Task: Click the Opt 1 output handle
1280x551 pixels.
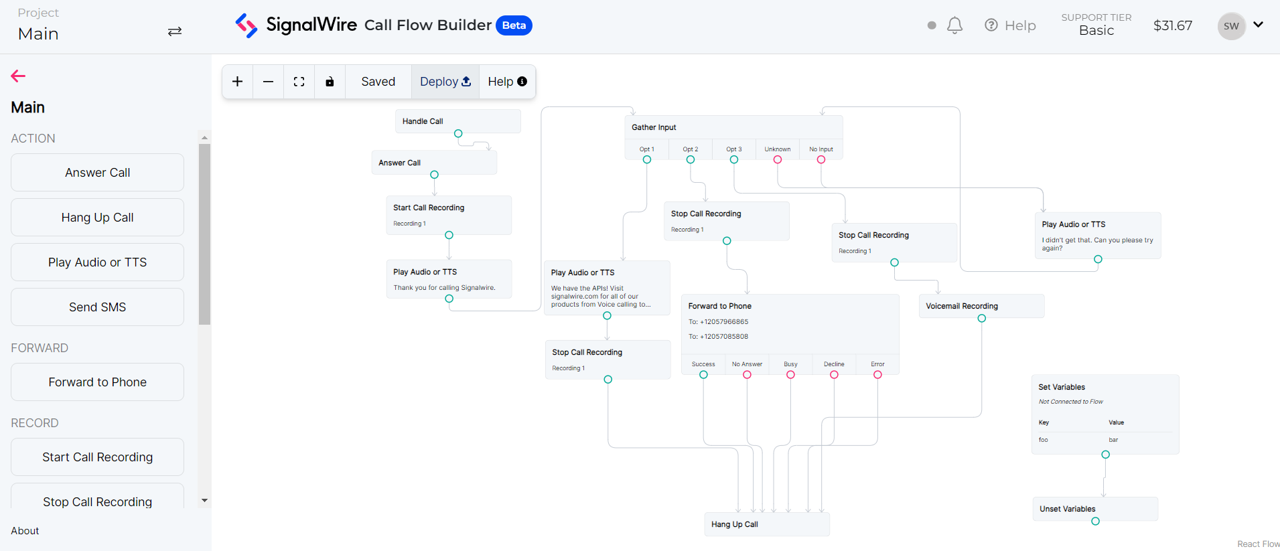Action: (647, 159)
